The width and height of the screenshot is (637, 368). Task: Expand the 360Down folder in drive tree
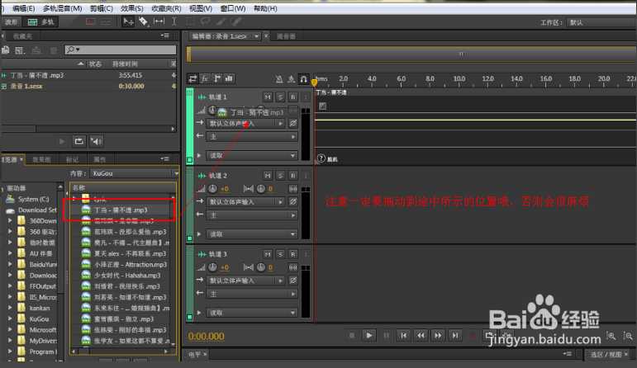click(x=10, y=221)
